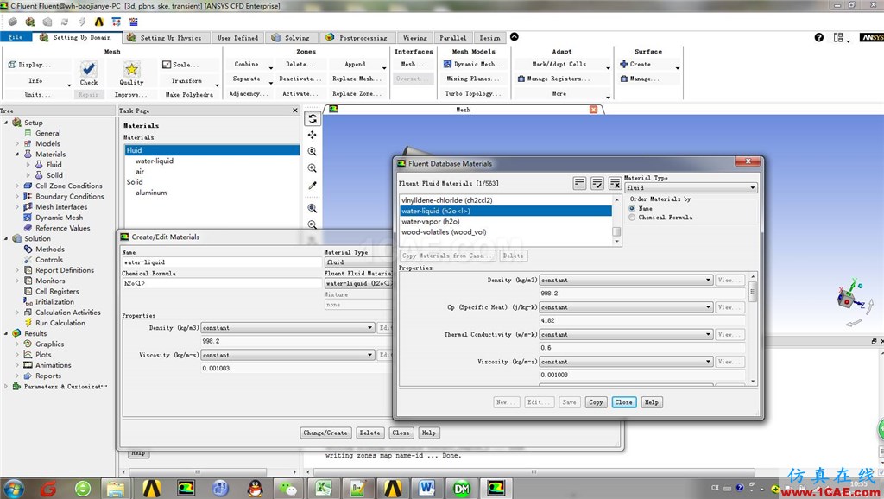
Task: Click the eyedropper probe tool
Action: [x=313, y=185]
